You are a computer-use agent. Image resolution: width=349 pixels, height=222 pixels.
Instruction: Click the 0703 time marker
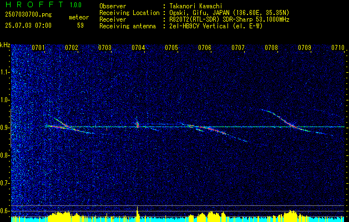point(105,47)
